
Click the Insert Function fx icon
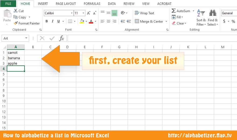tap(61, 38)
